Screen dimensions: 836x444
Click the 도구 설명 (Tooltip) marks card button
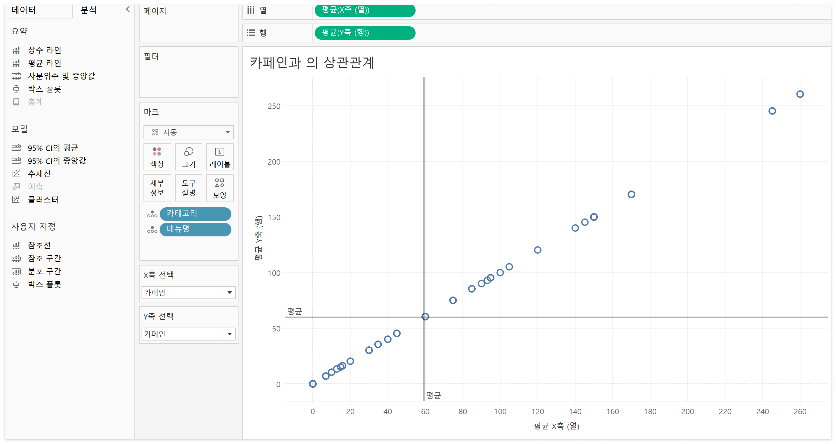(x=188, y=188)
